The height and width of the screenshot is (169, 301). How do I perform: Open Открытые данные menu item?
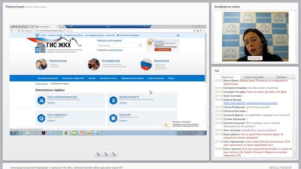click(x=156, y=78)
